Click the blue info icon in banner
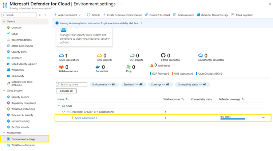The image size is (273, 151). 57,23
